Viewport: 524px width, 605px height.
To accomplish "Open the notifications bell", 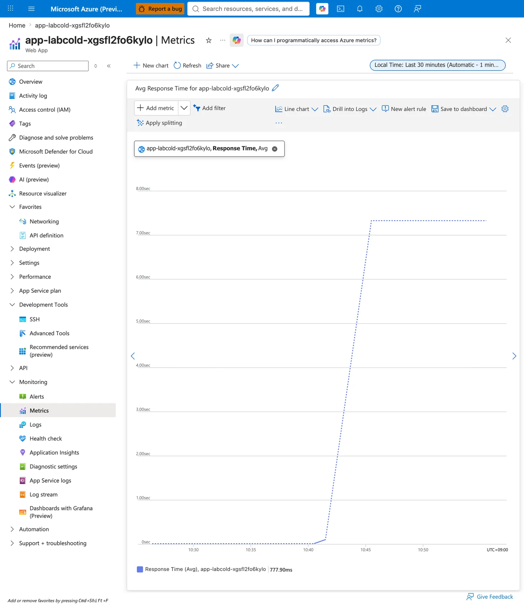I will point(360,9).
